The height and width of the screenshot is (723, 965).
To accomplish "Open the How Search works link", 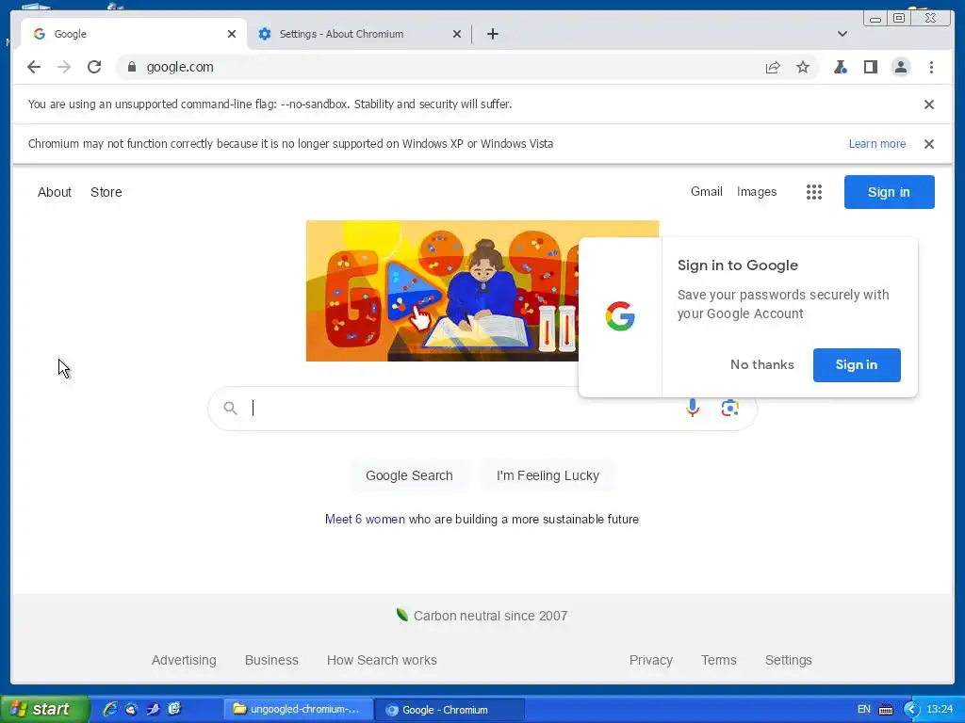I will point(382,660).
